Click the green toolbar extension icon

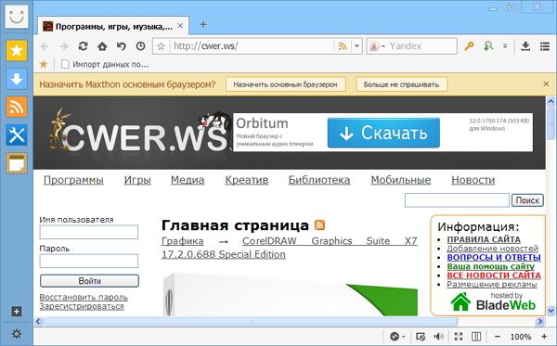(x=488, y=46)
